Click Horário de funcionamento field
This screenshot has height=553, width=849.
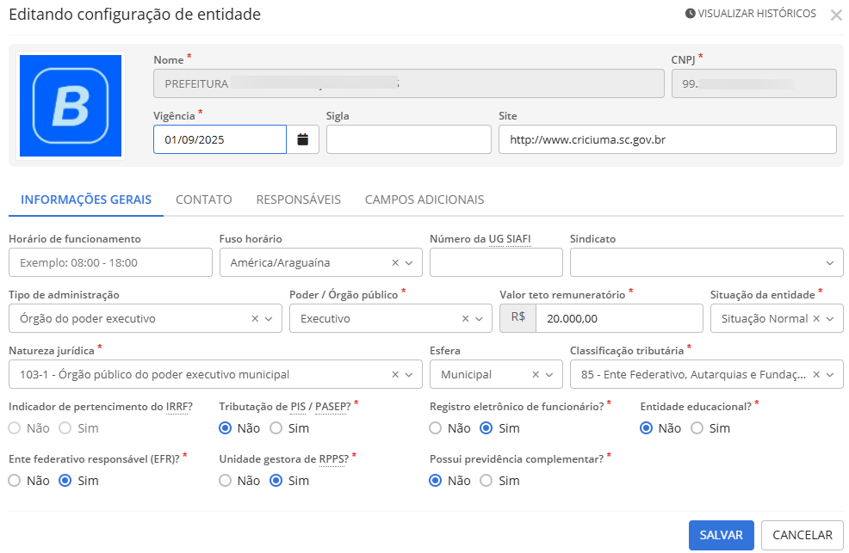click(110, 262)
